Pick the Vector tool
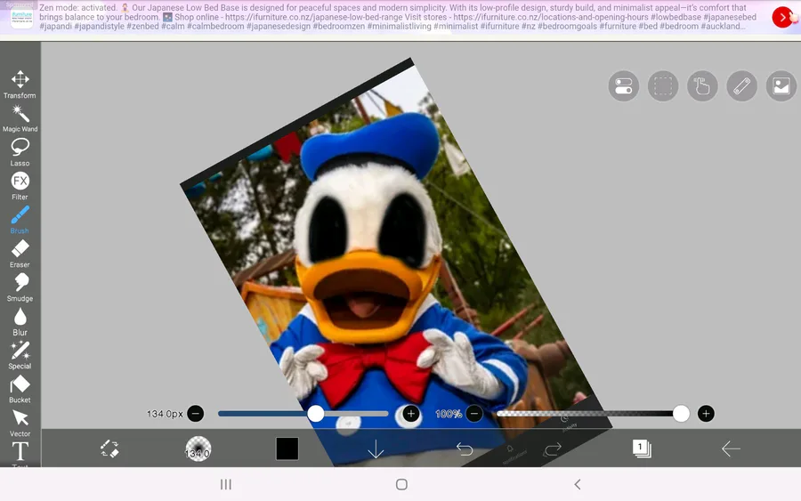 coord(20,424)
